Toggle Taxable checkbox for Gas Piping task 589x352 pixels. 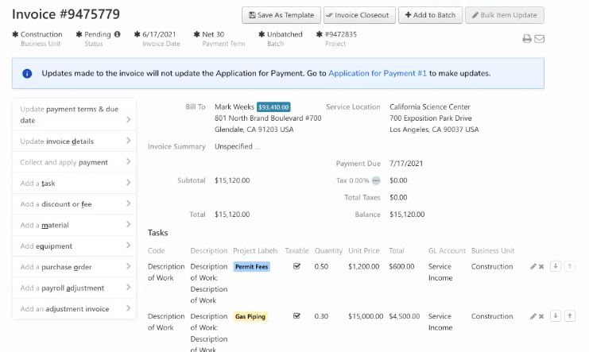296,316
